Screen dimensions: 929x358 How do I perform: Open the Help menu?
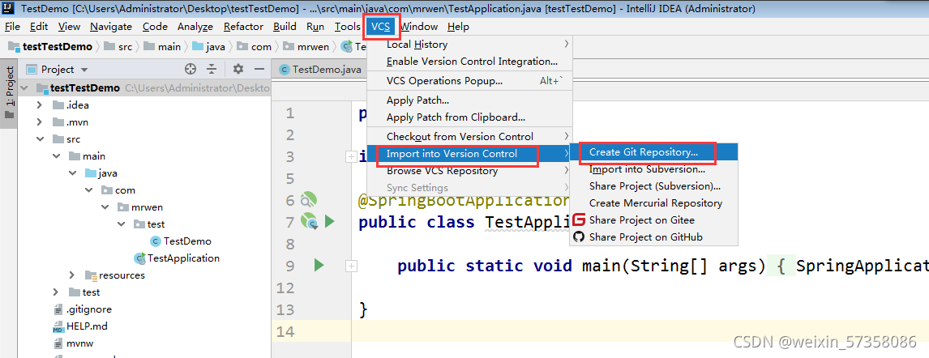tap(458, 27)
